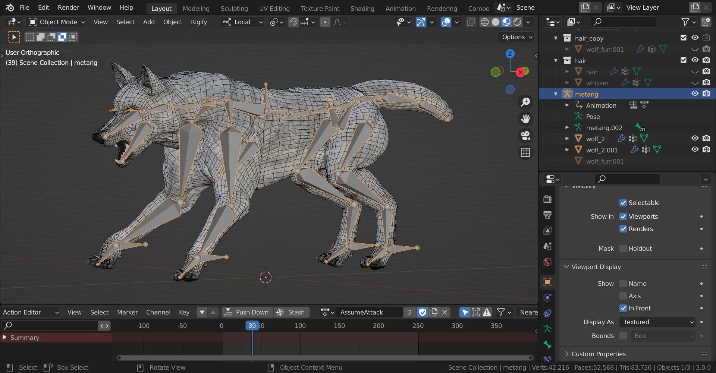Open the Rigify menu
The image size is (716, 373).
199,22
